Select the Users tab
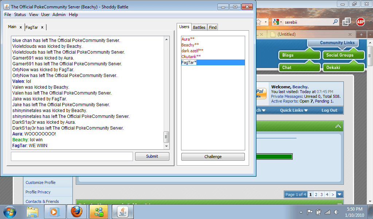The height and width of the screenshot is (219, 373). click(184, 27)
